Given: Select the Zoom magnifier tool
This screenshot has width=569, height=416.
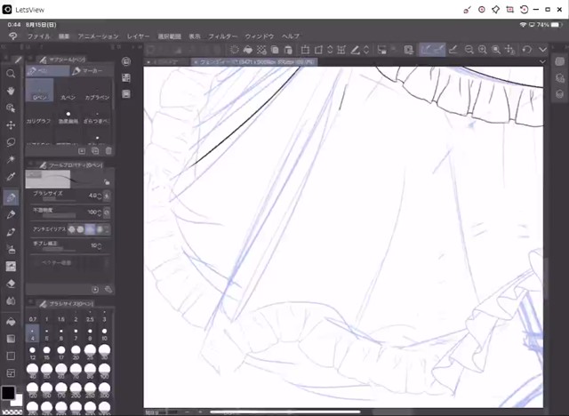Looking at the screenshot, I should [11, 74].
